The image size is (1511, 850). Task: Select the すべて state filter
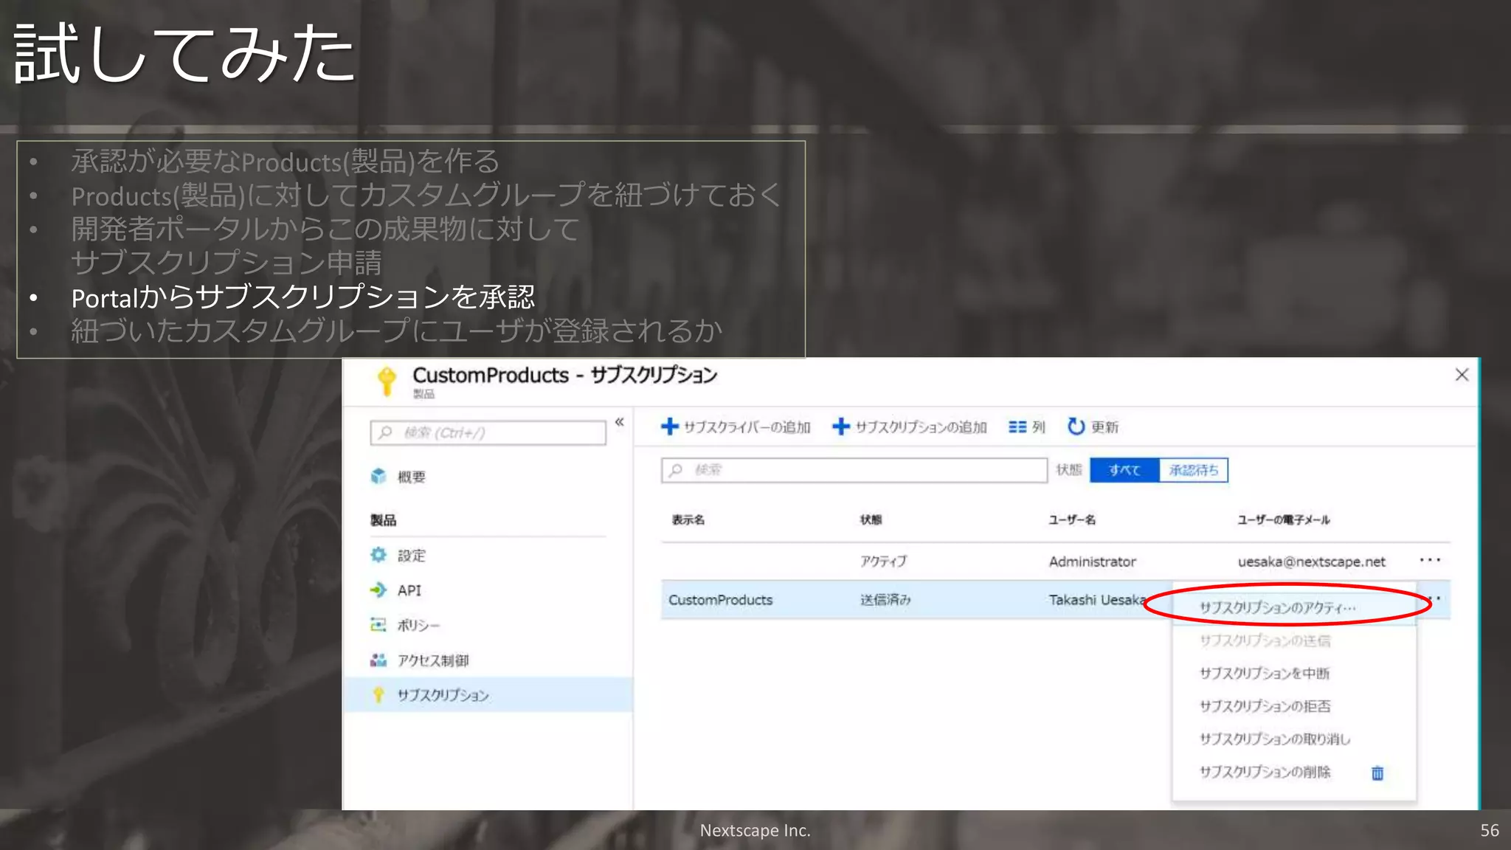tap(1124, 470)
